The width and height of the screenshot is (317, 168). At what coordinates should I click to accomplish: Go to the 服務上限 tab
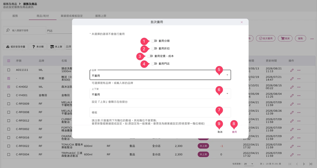[101, 16]
